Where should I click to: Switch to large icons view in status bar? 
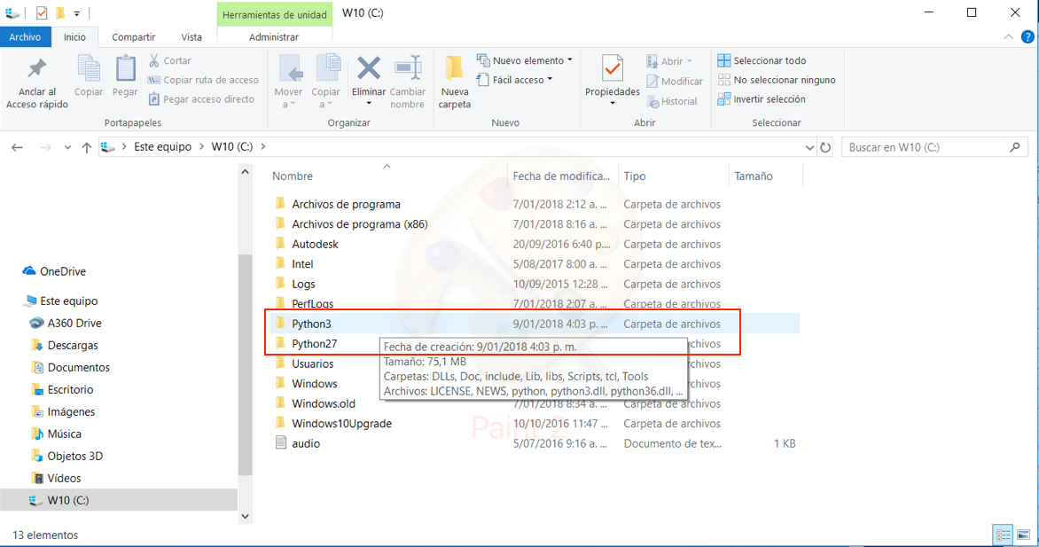1023,535
